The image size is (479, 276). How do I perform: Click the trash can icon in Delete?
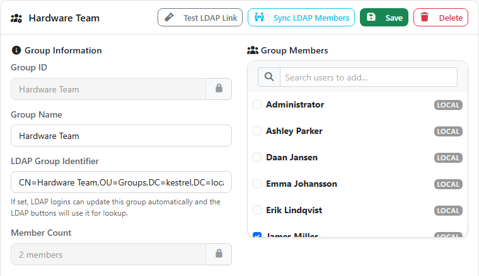point(425,17)
